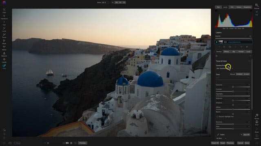Switch to the Develop tab
261x146 pixels.
(219, 52)
